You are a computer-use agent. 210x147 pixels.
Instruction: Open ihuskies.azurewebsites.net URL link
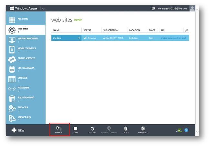[x=173, y=38]
